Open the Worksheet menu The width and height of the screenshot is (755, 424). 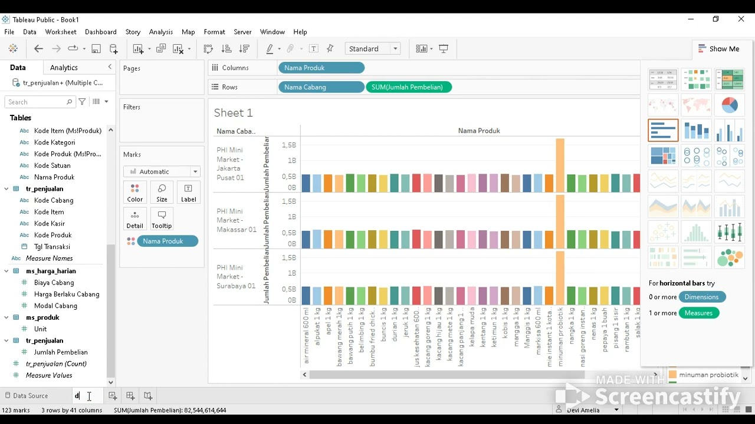[61, 32]
